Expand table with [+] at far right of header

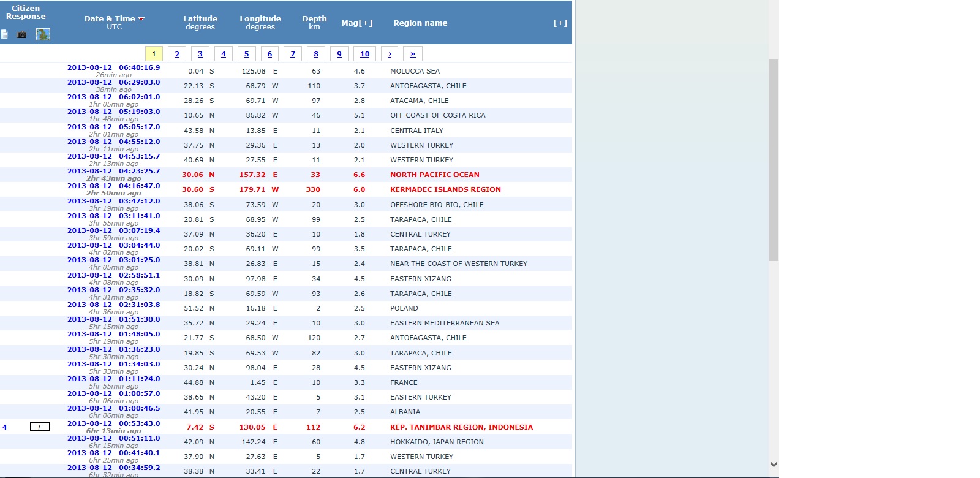(x=560, y=23)
